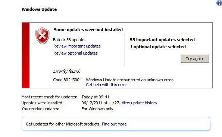
Task: Open the Review optional updates link
Action: (x=75, y=53)
